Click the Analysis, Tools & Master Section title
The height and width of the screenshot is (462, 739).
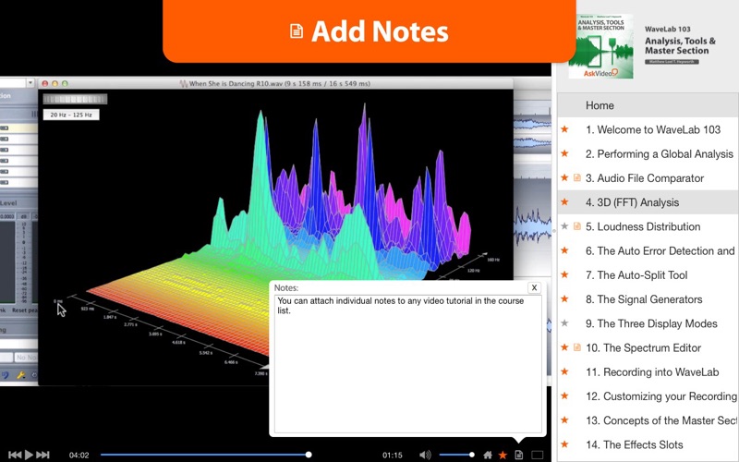pyautogui.click(x=680, y=45)
